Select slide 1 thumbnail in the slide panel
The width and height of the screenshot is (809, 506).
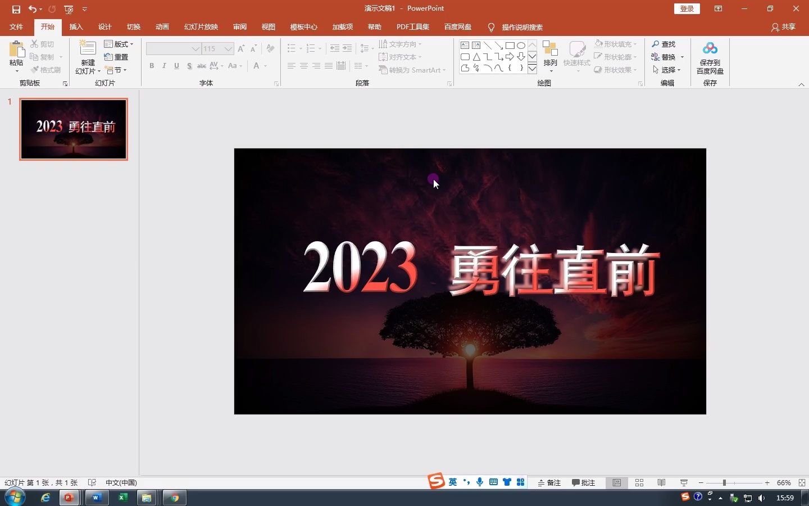[74, 129]
